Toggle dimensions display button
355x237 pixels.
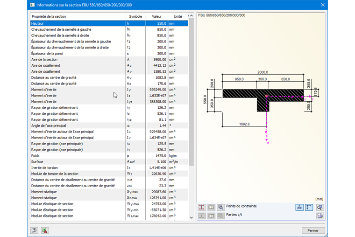point(299,207)
